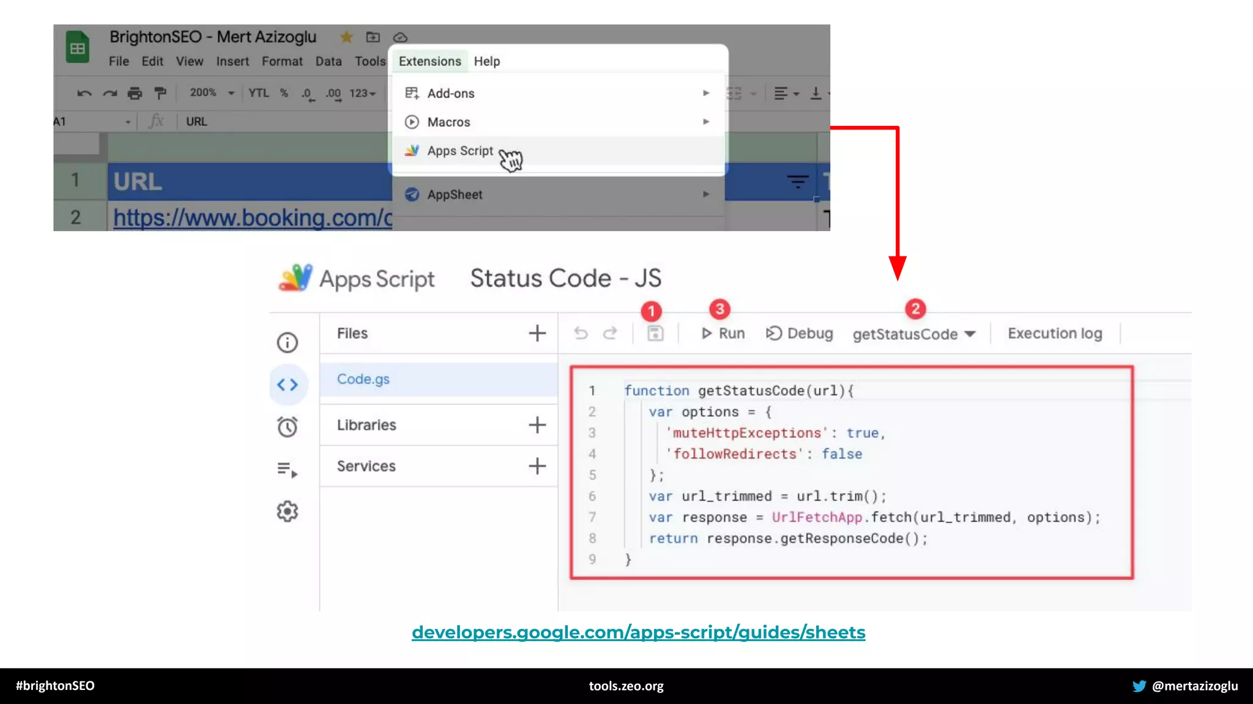Viewport: 1253px width, 704px height.
Task: Click redo in script editor toolbar
Action: point(610,333)
